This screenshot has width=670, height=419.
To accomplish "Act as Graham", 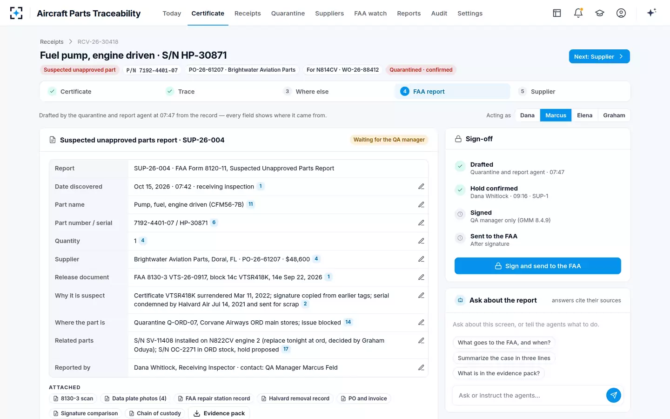I will 614,115.
